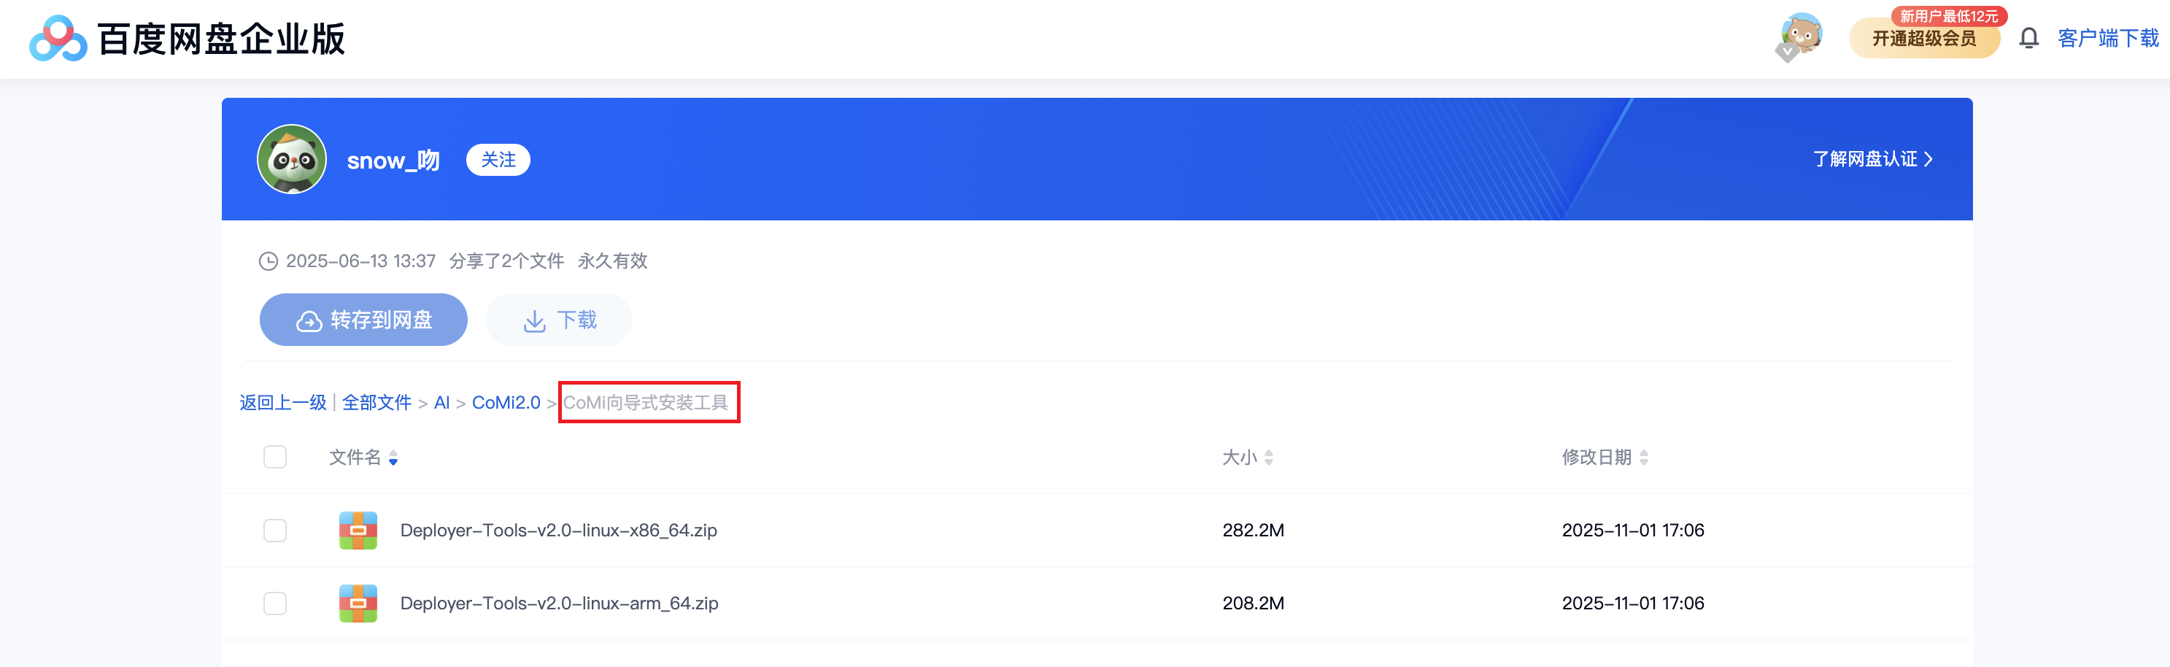Toggle the select-all files checkbox
The image size is (2170, 667).
(x=274, y=458)
